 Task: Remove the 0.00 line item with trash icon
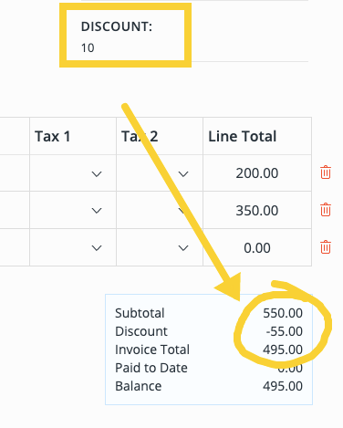(x=326, y=247)
